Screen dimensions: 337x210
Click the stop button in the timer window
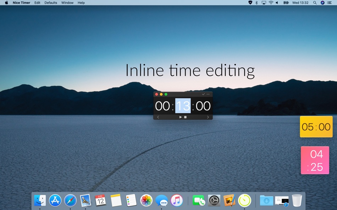pyautogui.click(x=185, y=117)
